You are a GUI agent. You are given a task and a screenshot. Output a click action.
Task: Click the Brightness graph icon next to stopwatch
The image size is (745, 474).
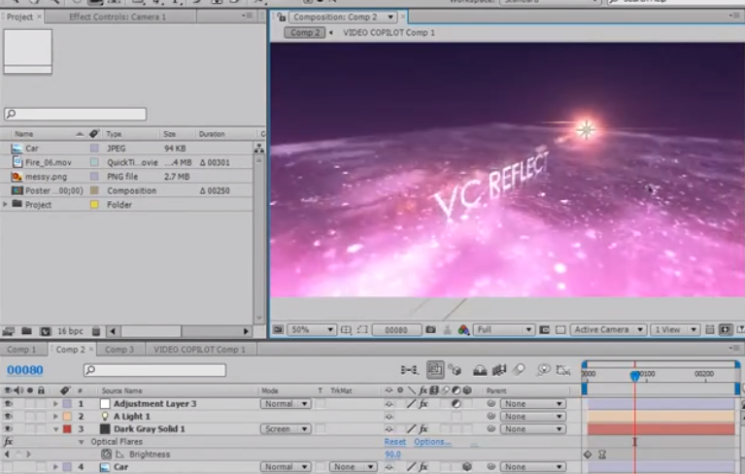[119, 455]
